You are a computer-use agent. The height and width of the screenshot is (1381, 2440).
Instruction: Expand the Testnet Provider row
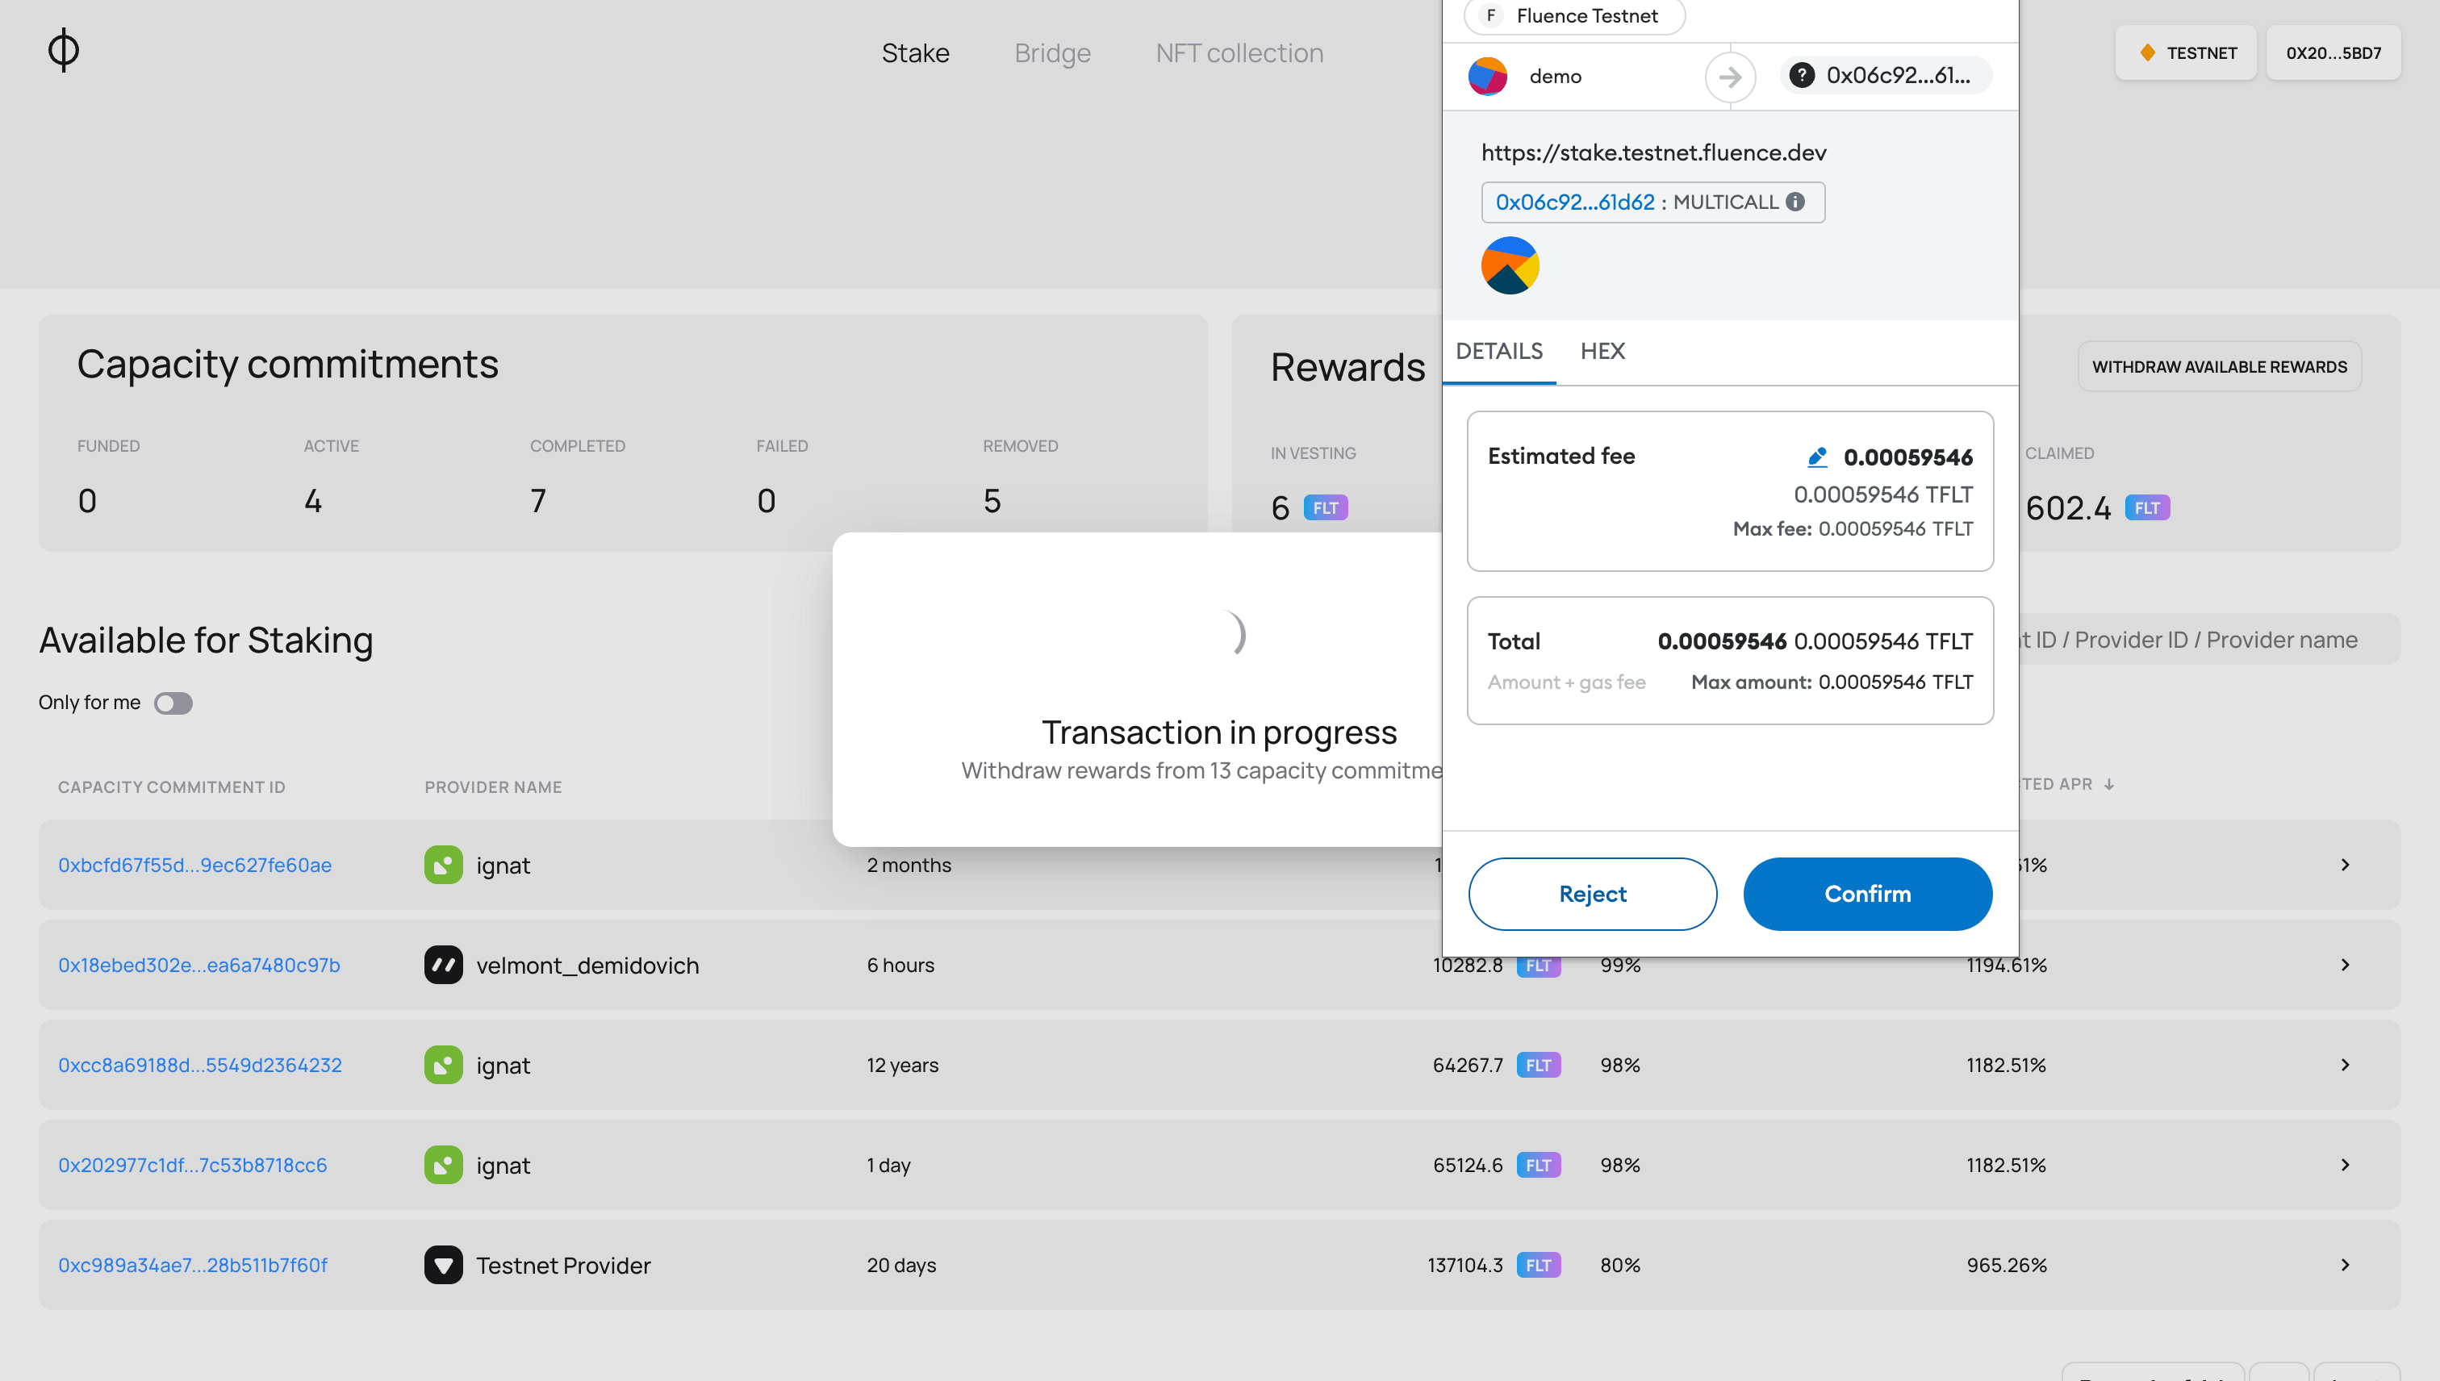pos(2345,1264)
